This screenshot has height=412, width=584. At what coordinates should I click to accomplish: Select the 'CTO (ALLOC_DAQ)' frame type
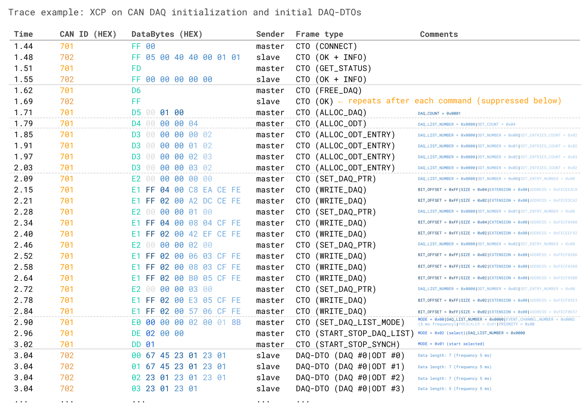click(331, 113)
